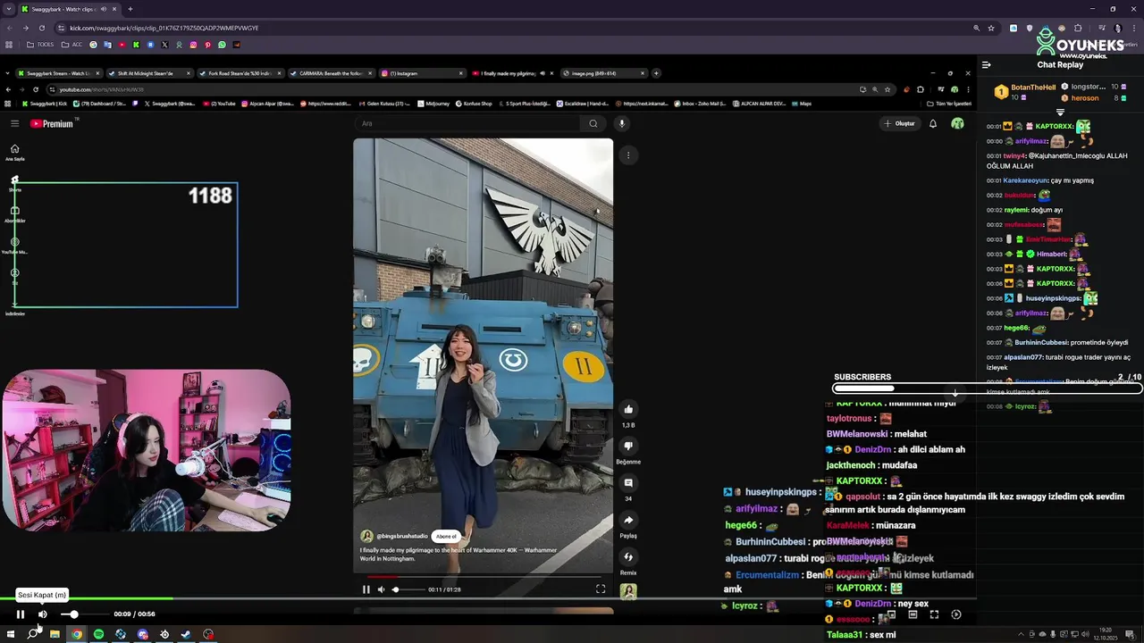The image size is (1144, 643).
Task: Open Kick player settings gear
Action: (x=955, y=614)
